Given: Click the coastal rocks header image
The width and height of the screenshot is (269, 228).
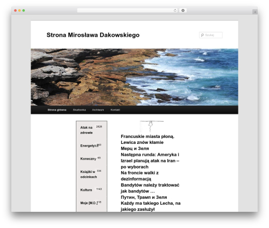Looking at the screenshot, I should tap(134, 77).
